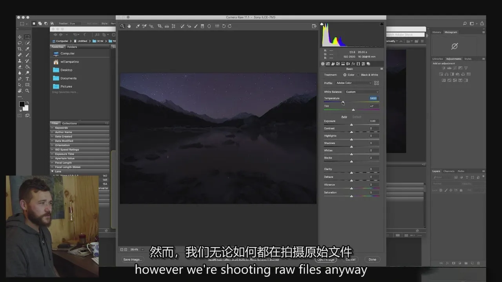Select the Color treatment radio button
The width and height of the screenshot is (502, 282).
pos(345,75)
